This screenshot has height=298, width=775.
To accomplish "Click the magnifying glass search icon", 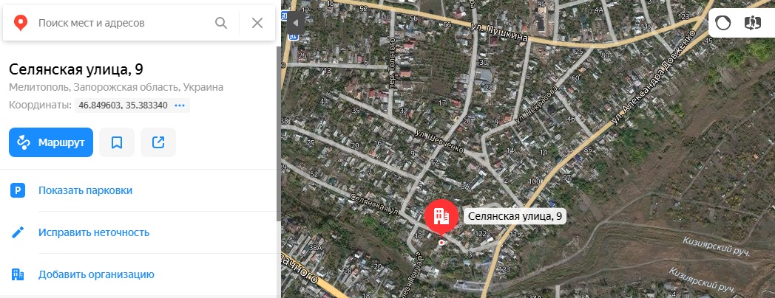I will pos(221,23).
